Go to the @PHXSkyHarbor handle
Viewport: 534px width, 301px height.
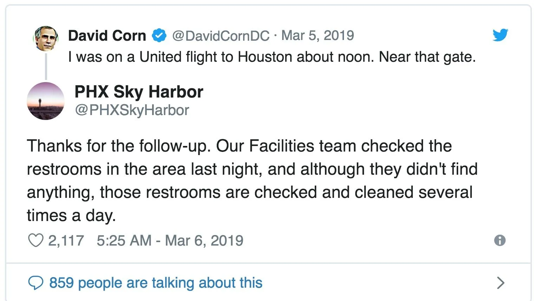[132, 110]
